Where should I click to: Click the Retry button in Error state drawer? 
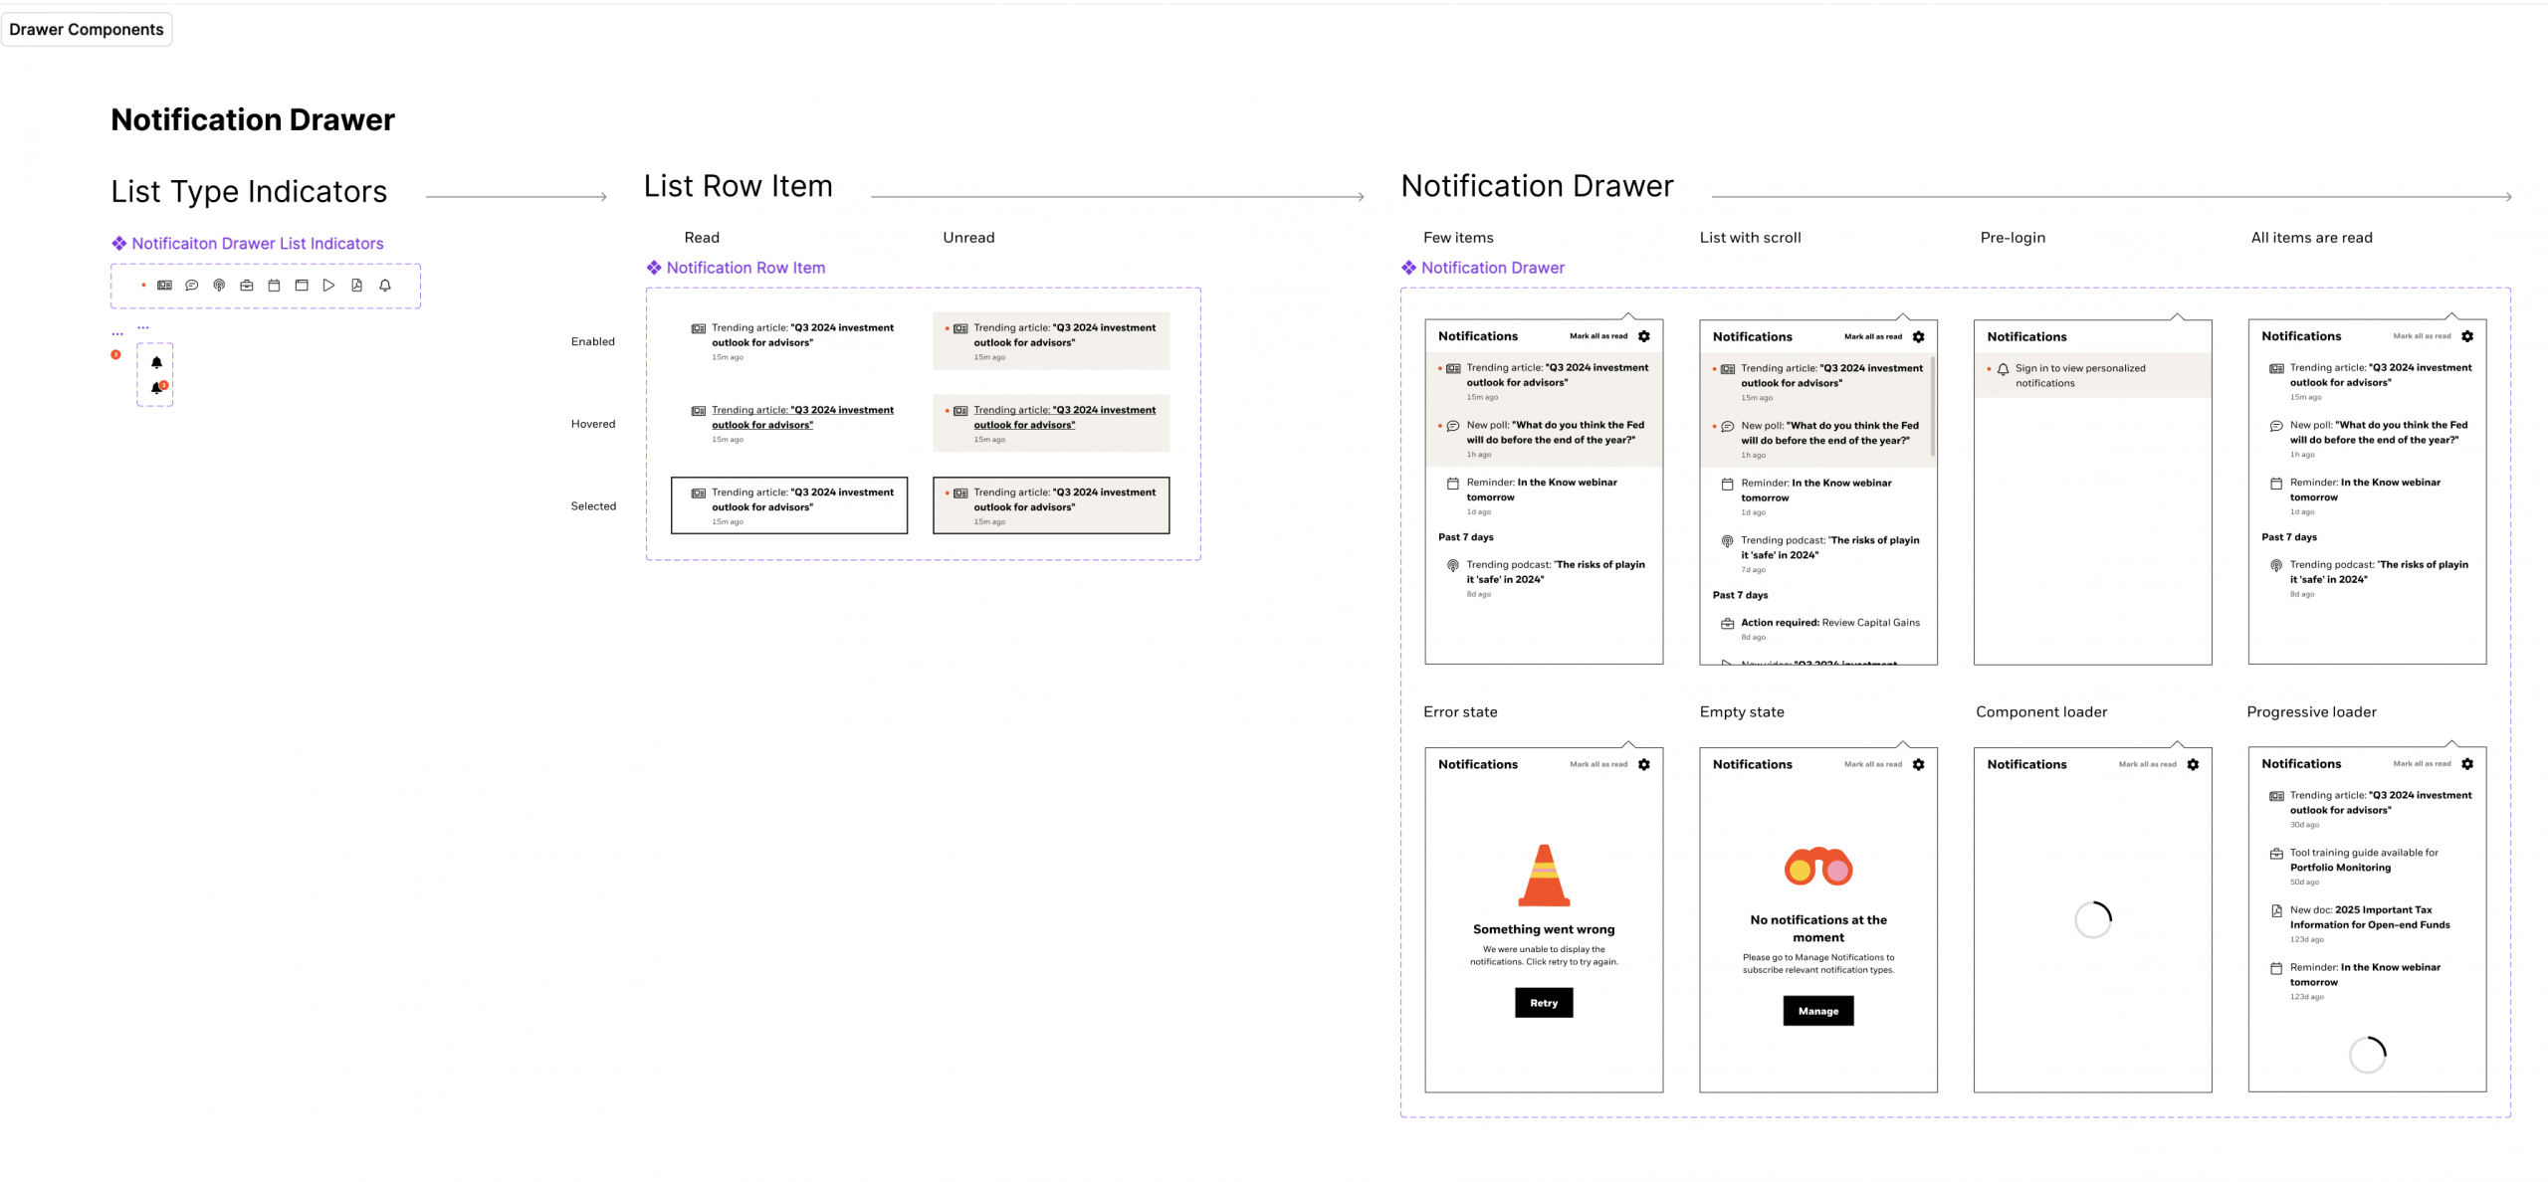[x=1544, y=1003]
